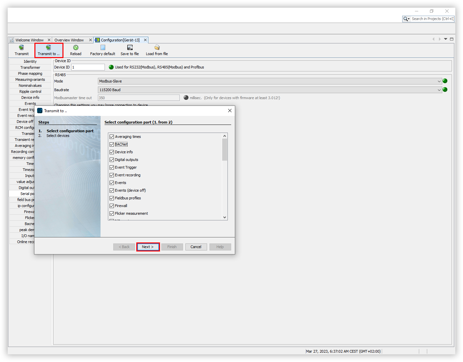This screenshot has height=362, width=463.
Task: Select the Transmit toolbar icon
Action: coord(21,50)
